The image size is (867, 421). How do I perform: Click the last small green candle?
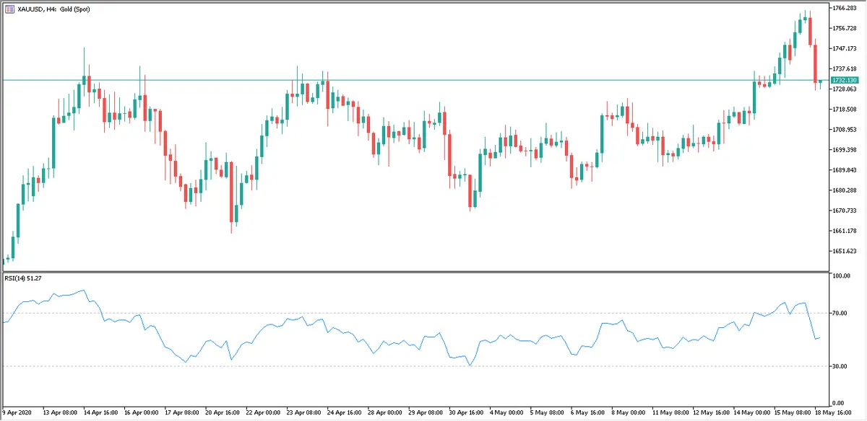(820, 83)
